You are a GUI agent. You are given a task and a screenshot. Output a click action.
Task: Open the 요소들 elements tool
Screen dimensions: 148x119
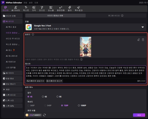pos(51,9)
